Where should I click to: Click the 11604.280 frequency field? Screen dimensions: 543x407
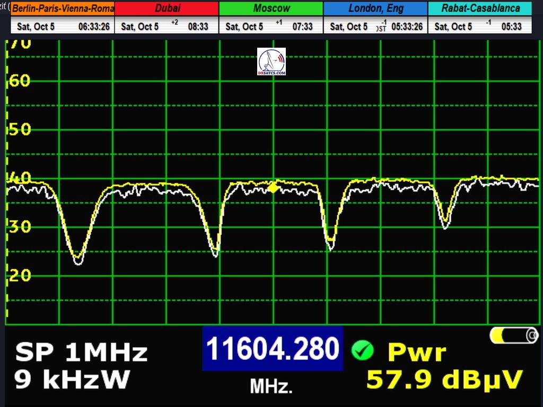click(x=273, y=349)
